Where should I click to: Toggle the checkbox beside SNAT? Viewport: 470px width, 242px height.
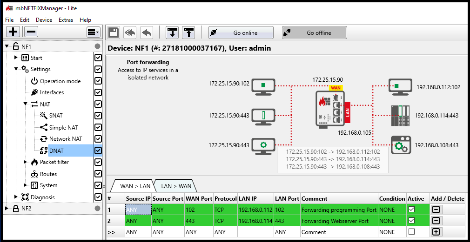(x=98, y=116)
